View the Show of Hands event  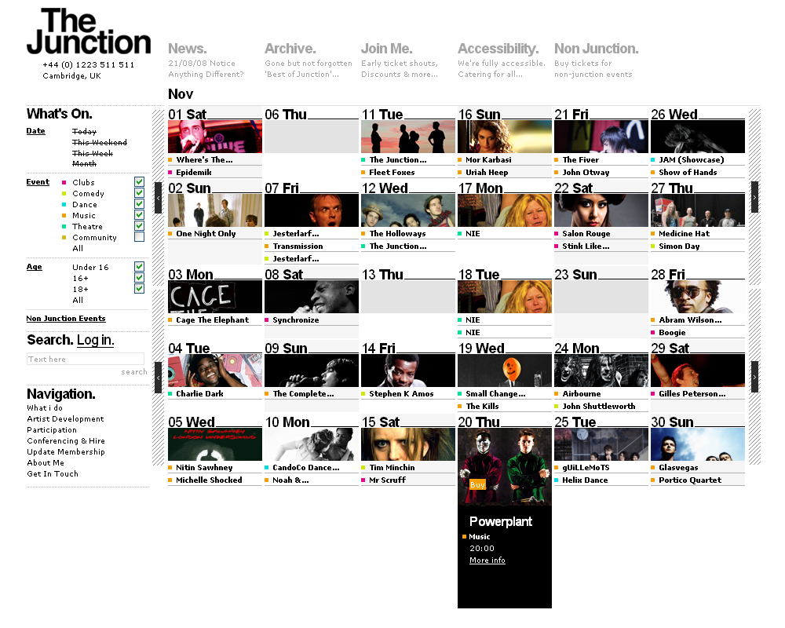[688, 172]
